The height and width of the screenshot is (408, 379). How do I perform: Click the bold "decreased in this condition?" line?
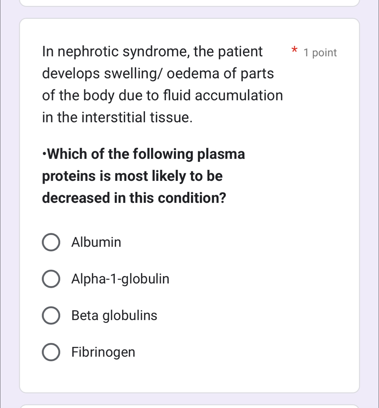coord(135,198)
